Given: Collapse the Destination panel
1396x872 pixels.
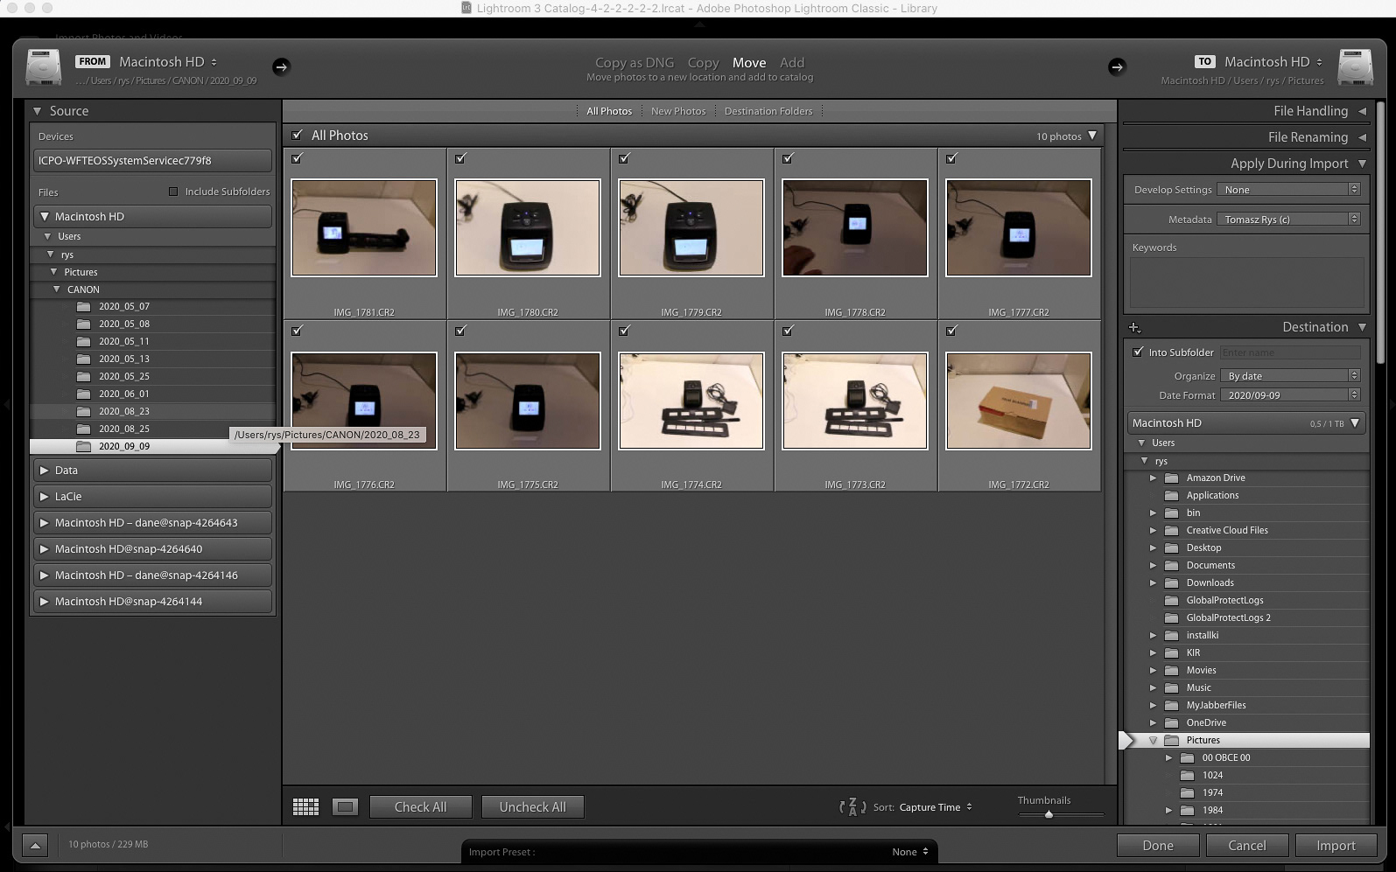Looking at the screenshot, I should click(1362, 327).
